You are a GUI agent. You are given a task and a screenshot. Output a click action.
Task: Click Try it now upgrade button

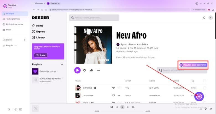tap(41, 55)
